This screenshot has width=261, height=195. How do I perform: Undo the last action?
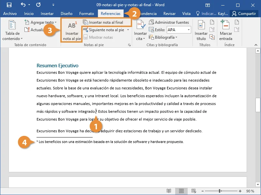click(23, 5)
